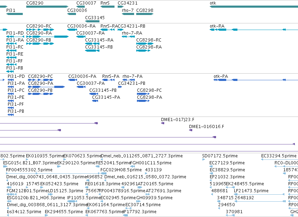Select the CG30037 gene name
This screenshot has width=298, height=217.
(x=86, y=3)
